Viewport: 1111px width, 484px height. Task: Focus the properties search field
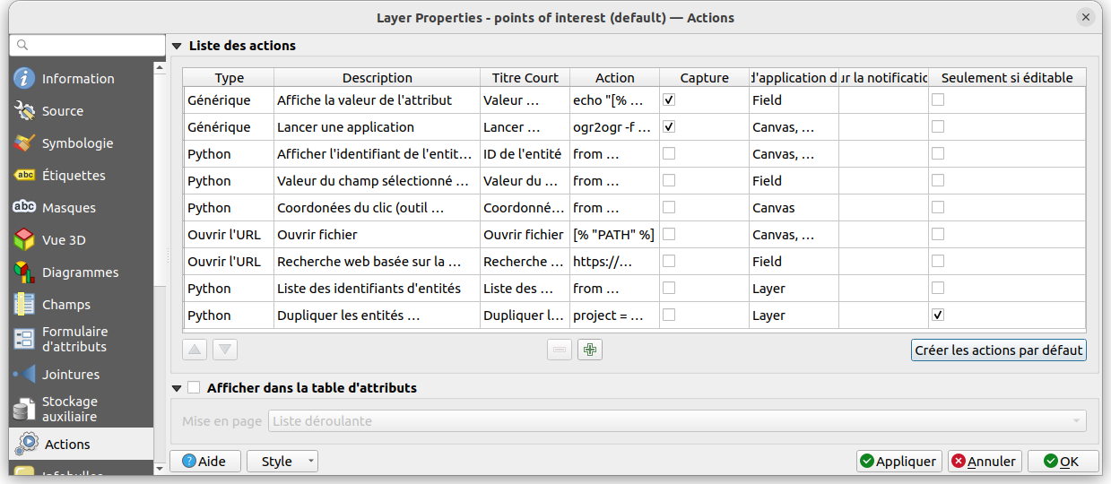(87, 45)
